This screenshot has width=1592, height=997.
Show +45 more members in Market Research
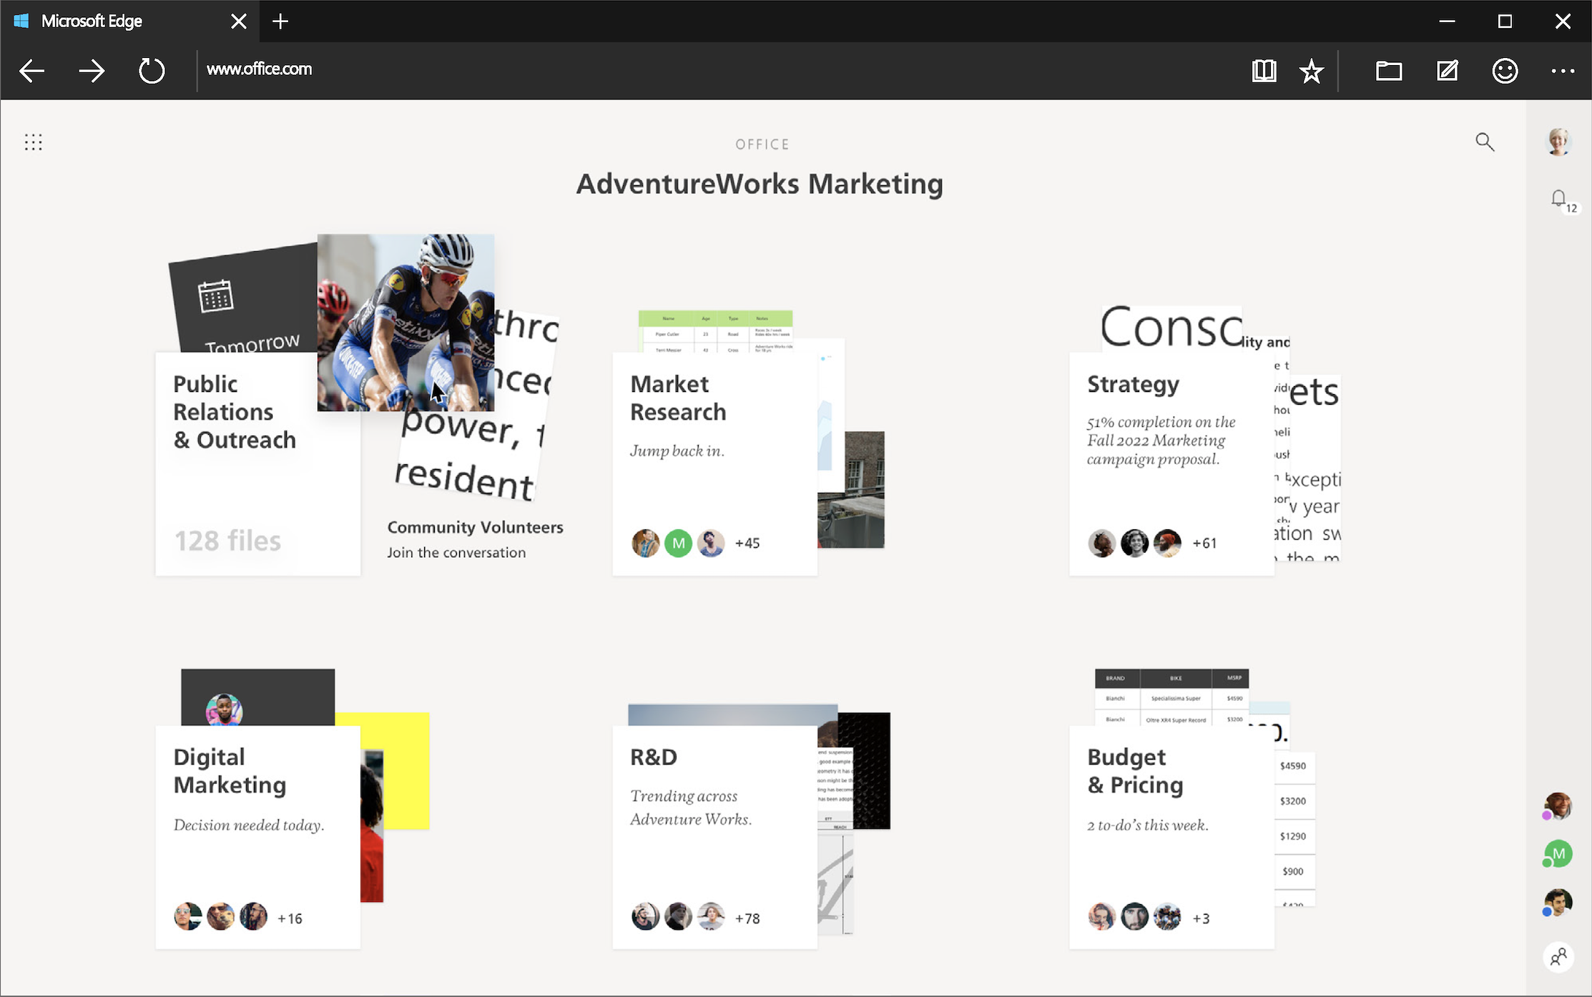[x=747, y=544]
